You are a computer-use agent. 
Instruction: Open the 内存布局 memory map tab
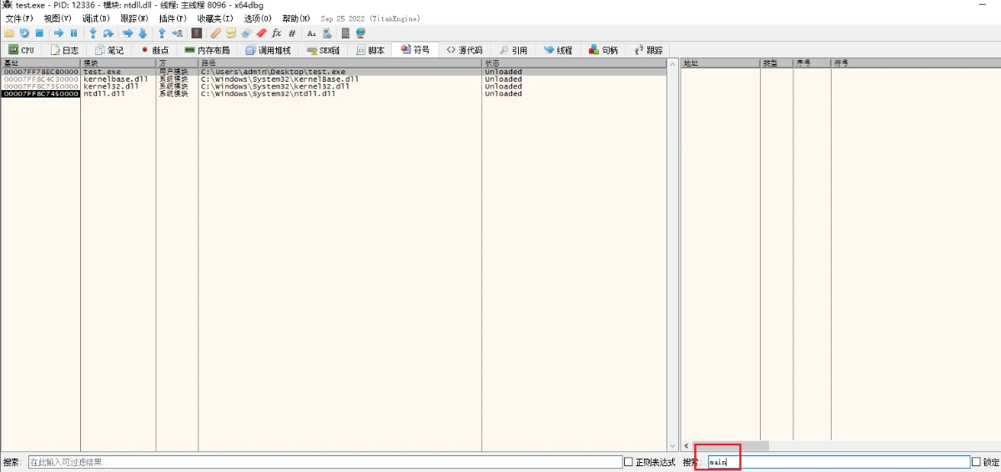[x=207, y=50]
